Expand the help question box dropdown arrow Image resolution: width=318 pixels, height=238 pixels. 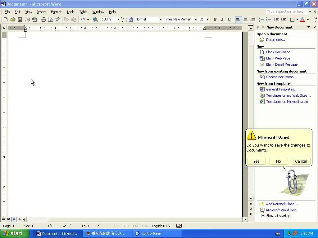point(310,12)
